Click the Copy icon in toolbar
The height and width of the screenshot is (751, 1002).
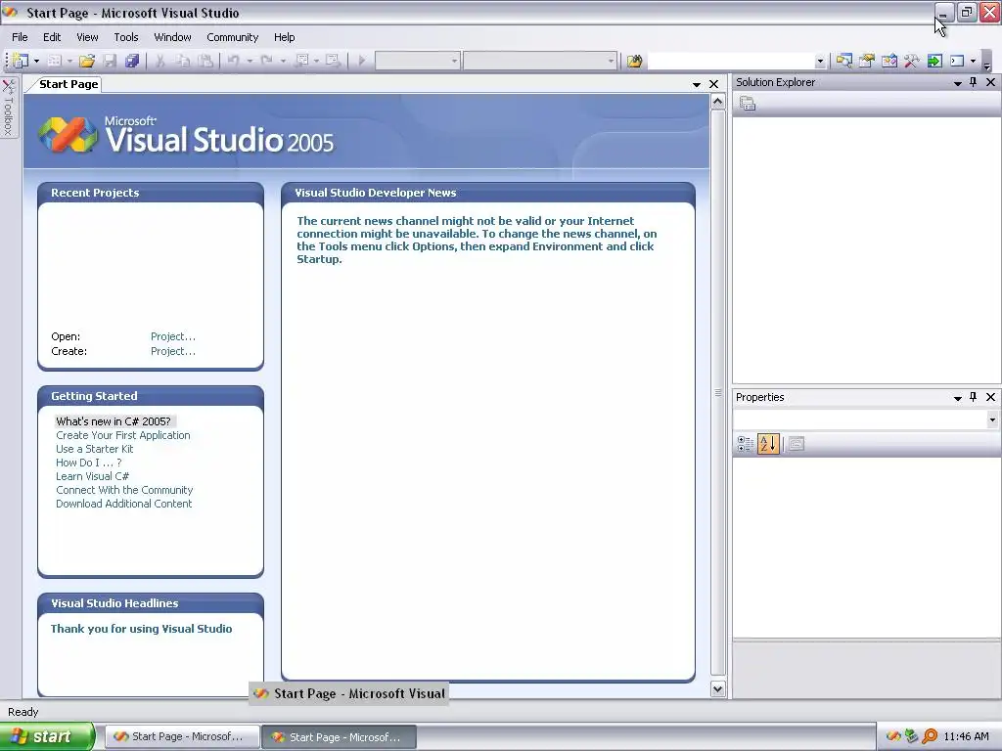coord(183,61)
